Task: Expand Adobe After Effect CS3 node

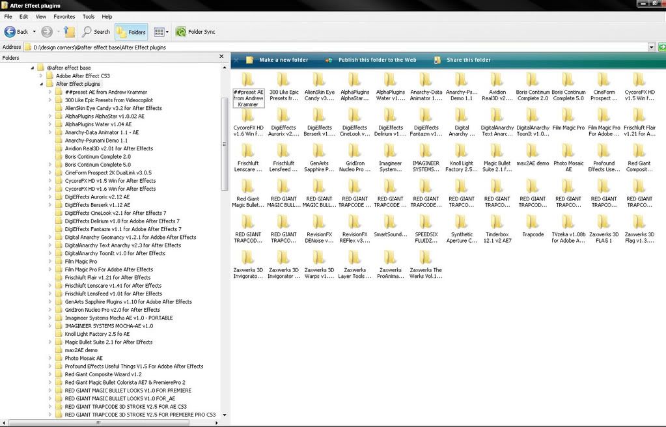Action: click(x=41, y=76)
